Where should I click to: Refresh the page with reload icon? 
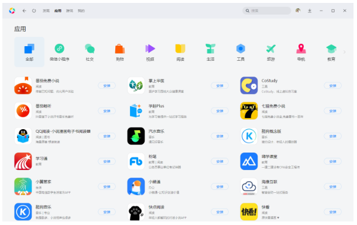click(34, 11)
